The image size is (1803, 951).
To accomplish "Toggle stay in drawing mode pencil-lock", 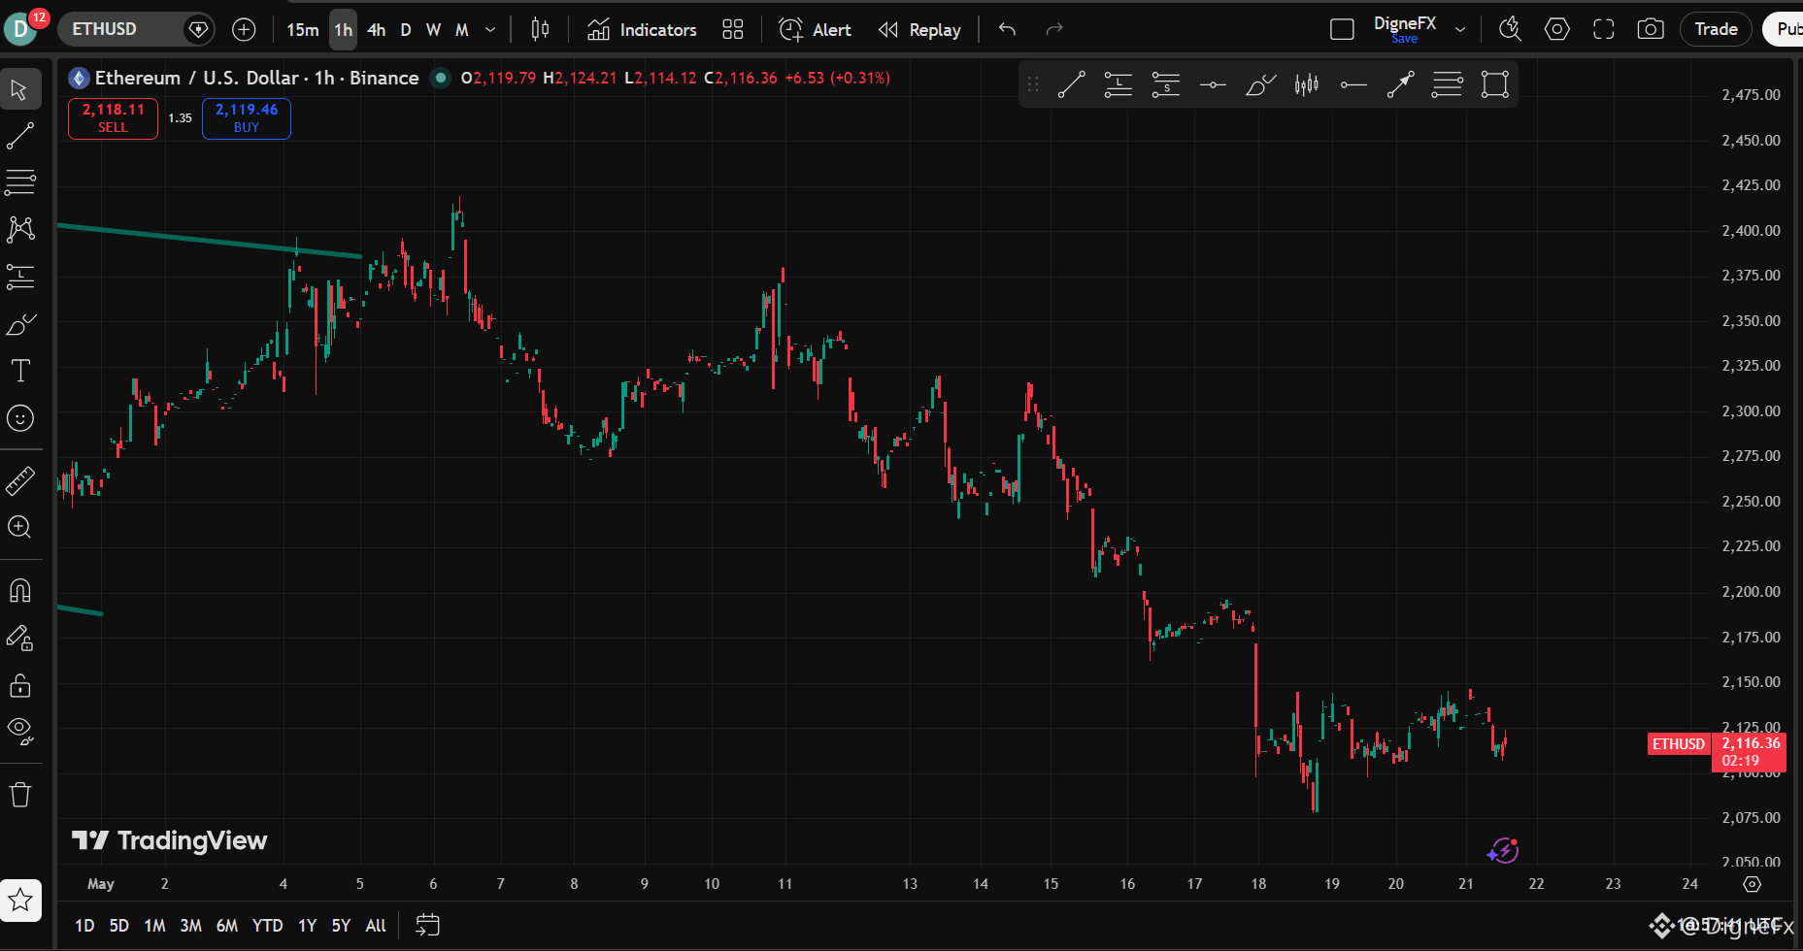I will point(20,638).
